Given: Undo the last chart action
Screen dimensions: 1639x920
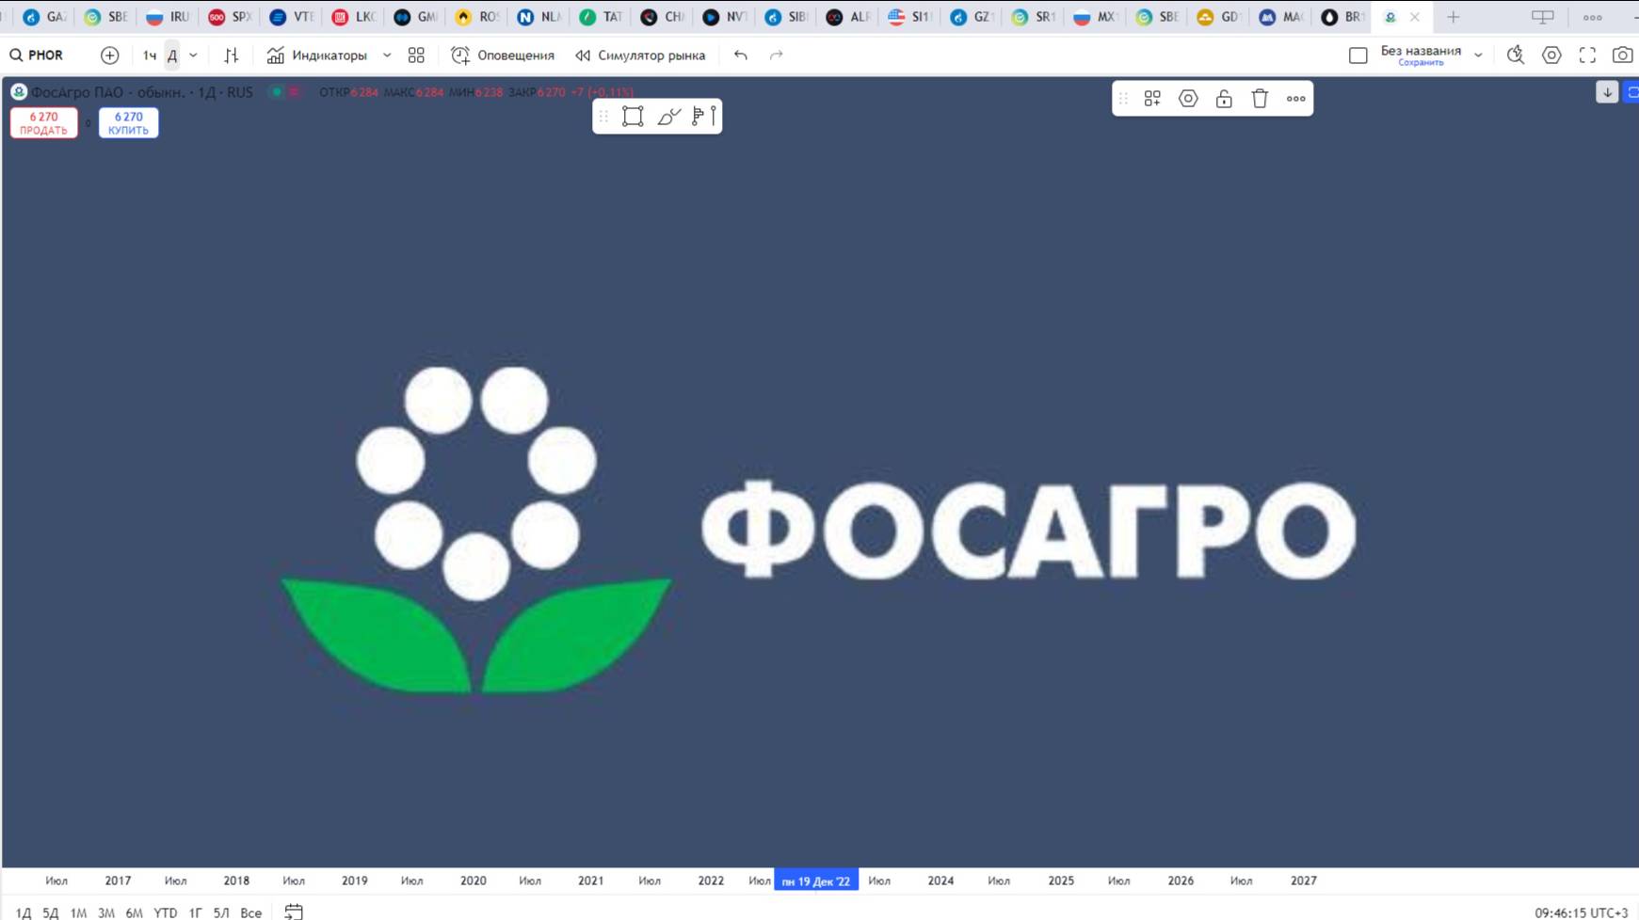Looking at the screenshot, I should (741, 56).
